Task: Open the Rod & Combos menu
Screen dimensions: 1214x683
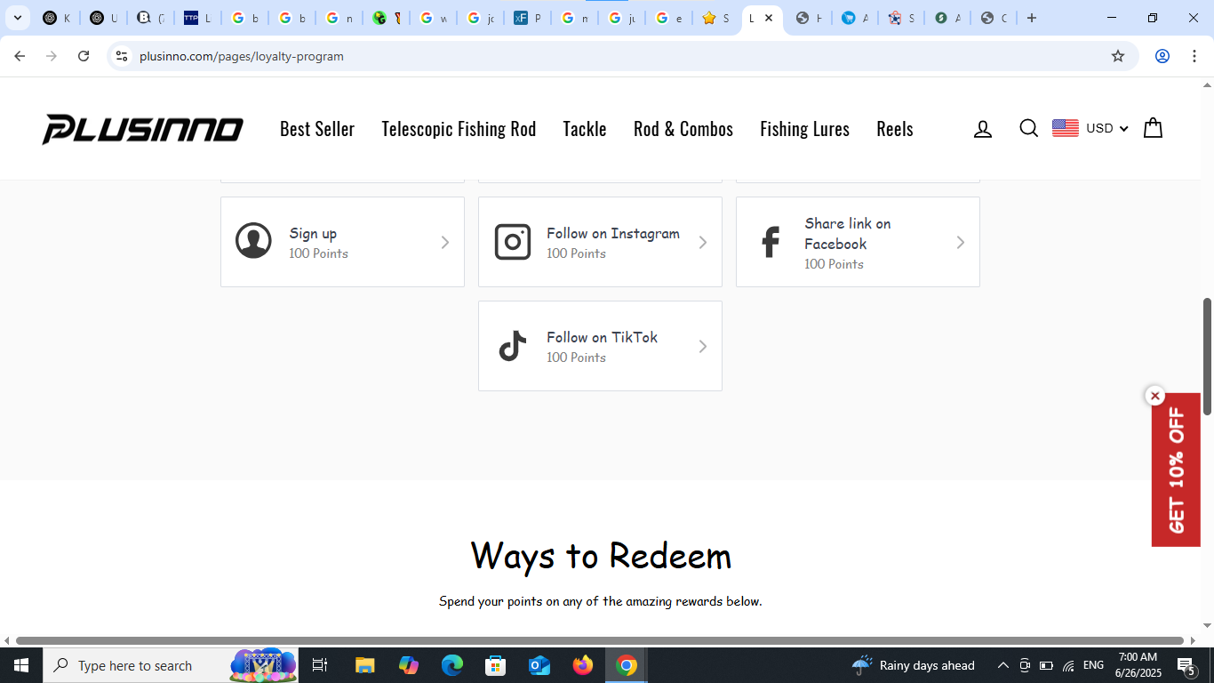Action: (x=683, y=129)
